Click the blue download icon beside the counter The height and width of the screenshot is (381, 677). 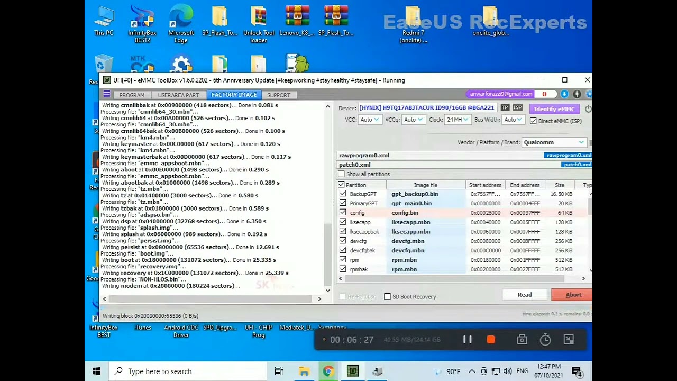pos(564,94)
